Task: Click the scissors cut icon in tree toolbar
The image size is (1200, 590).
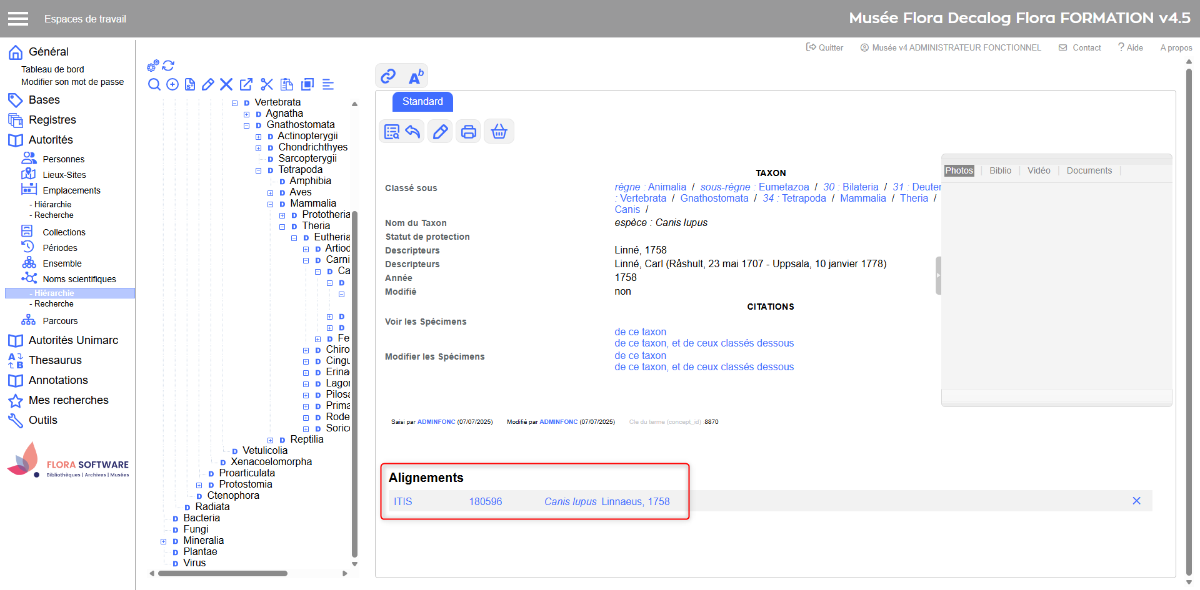Action: click(x=267, y=84)
